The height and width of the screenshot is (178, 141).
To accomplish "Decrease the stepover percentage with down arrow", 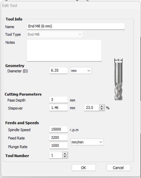I will click(x=102, y=109).
